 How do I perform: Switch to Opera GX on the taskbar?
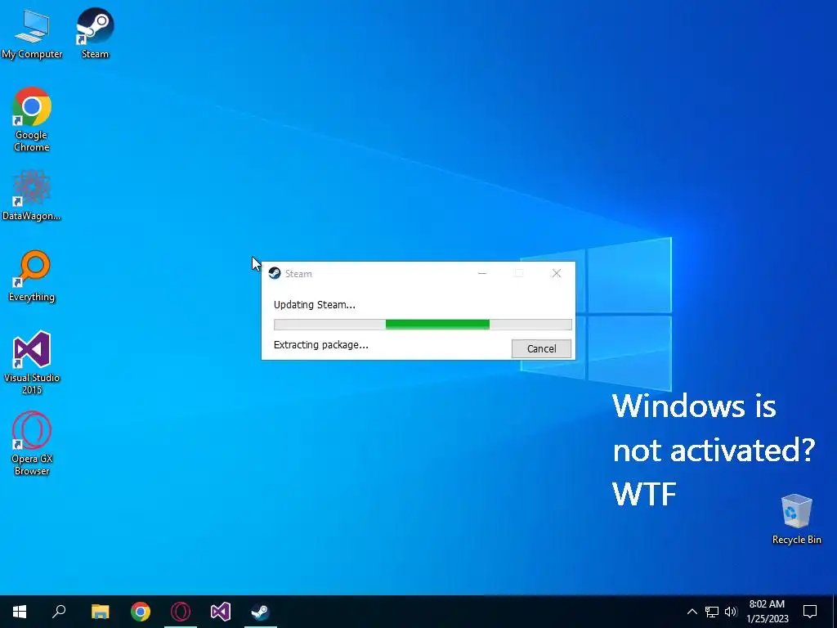pyautogui.click(x=181, y=612)
